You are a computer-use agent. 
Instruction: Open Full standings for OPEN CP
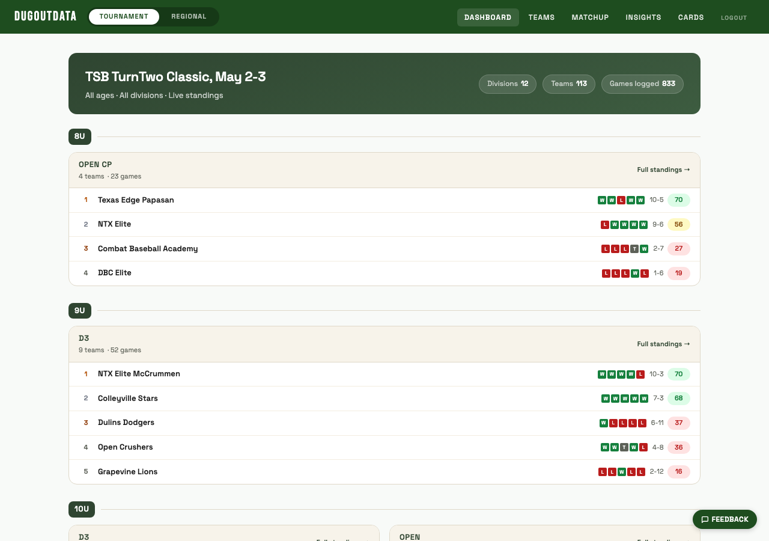[x=663, y=170]
